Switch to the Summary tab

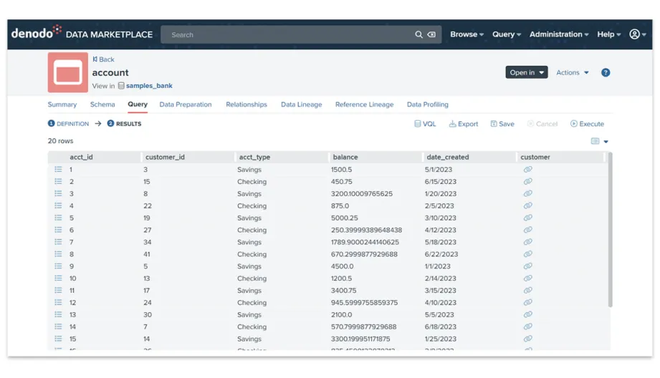click(62, 105)
